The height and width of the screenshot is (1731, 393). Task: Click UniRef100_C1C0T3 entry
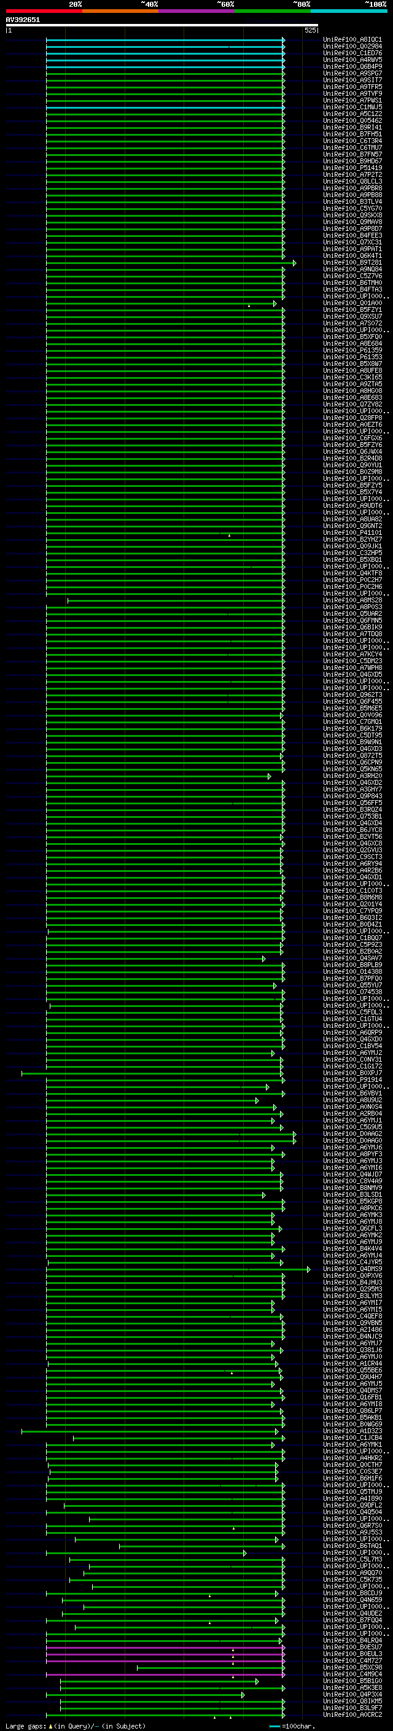click(x=352, y=890)
